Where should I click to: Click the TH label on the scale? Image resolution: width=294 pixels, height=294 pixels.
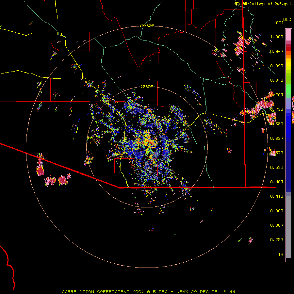coord(281,254)
